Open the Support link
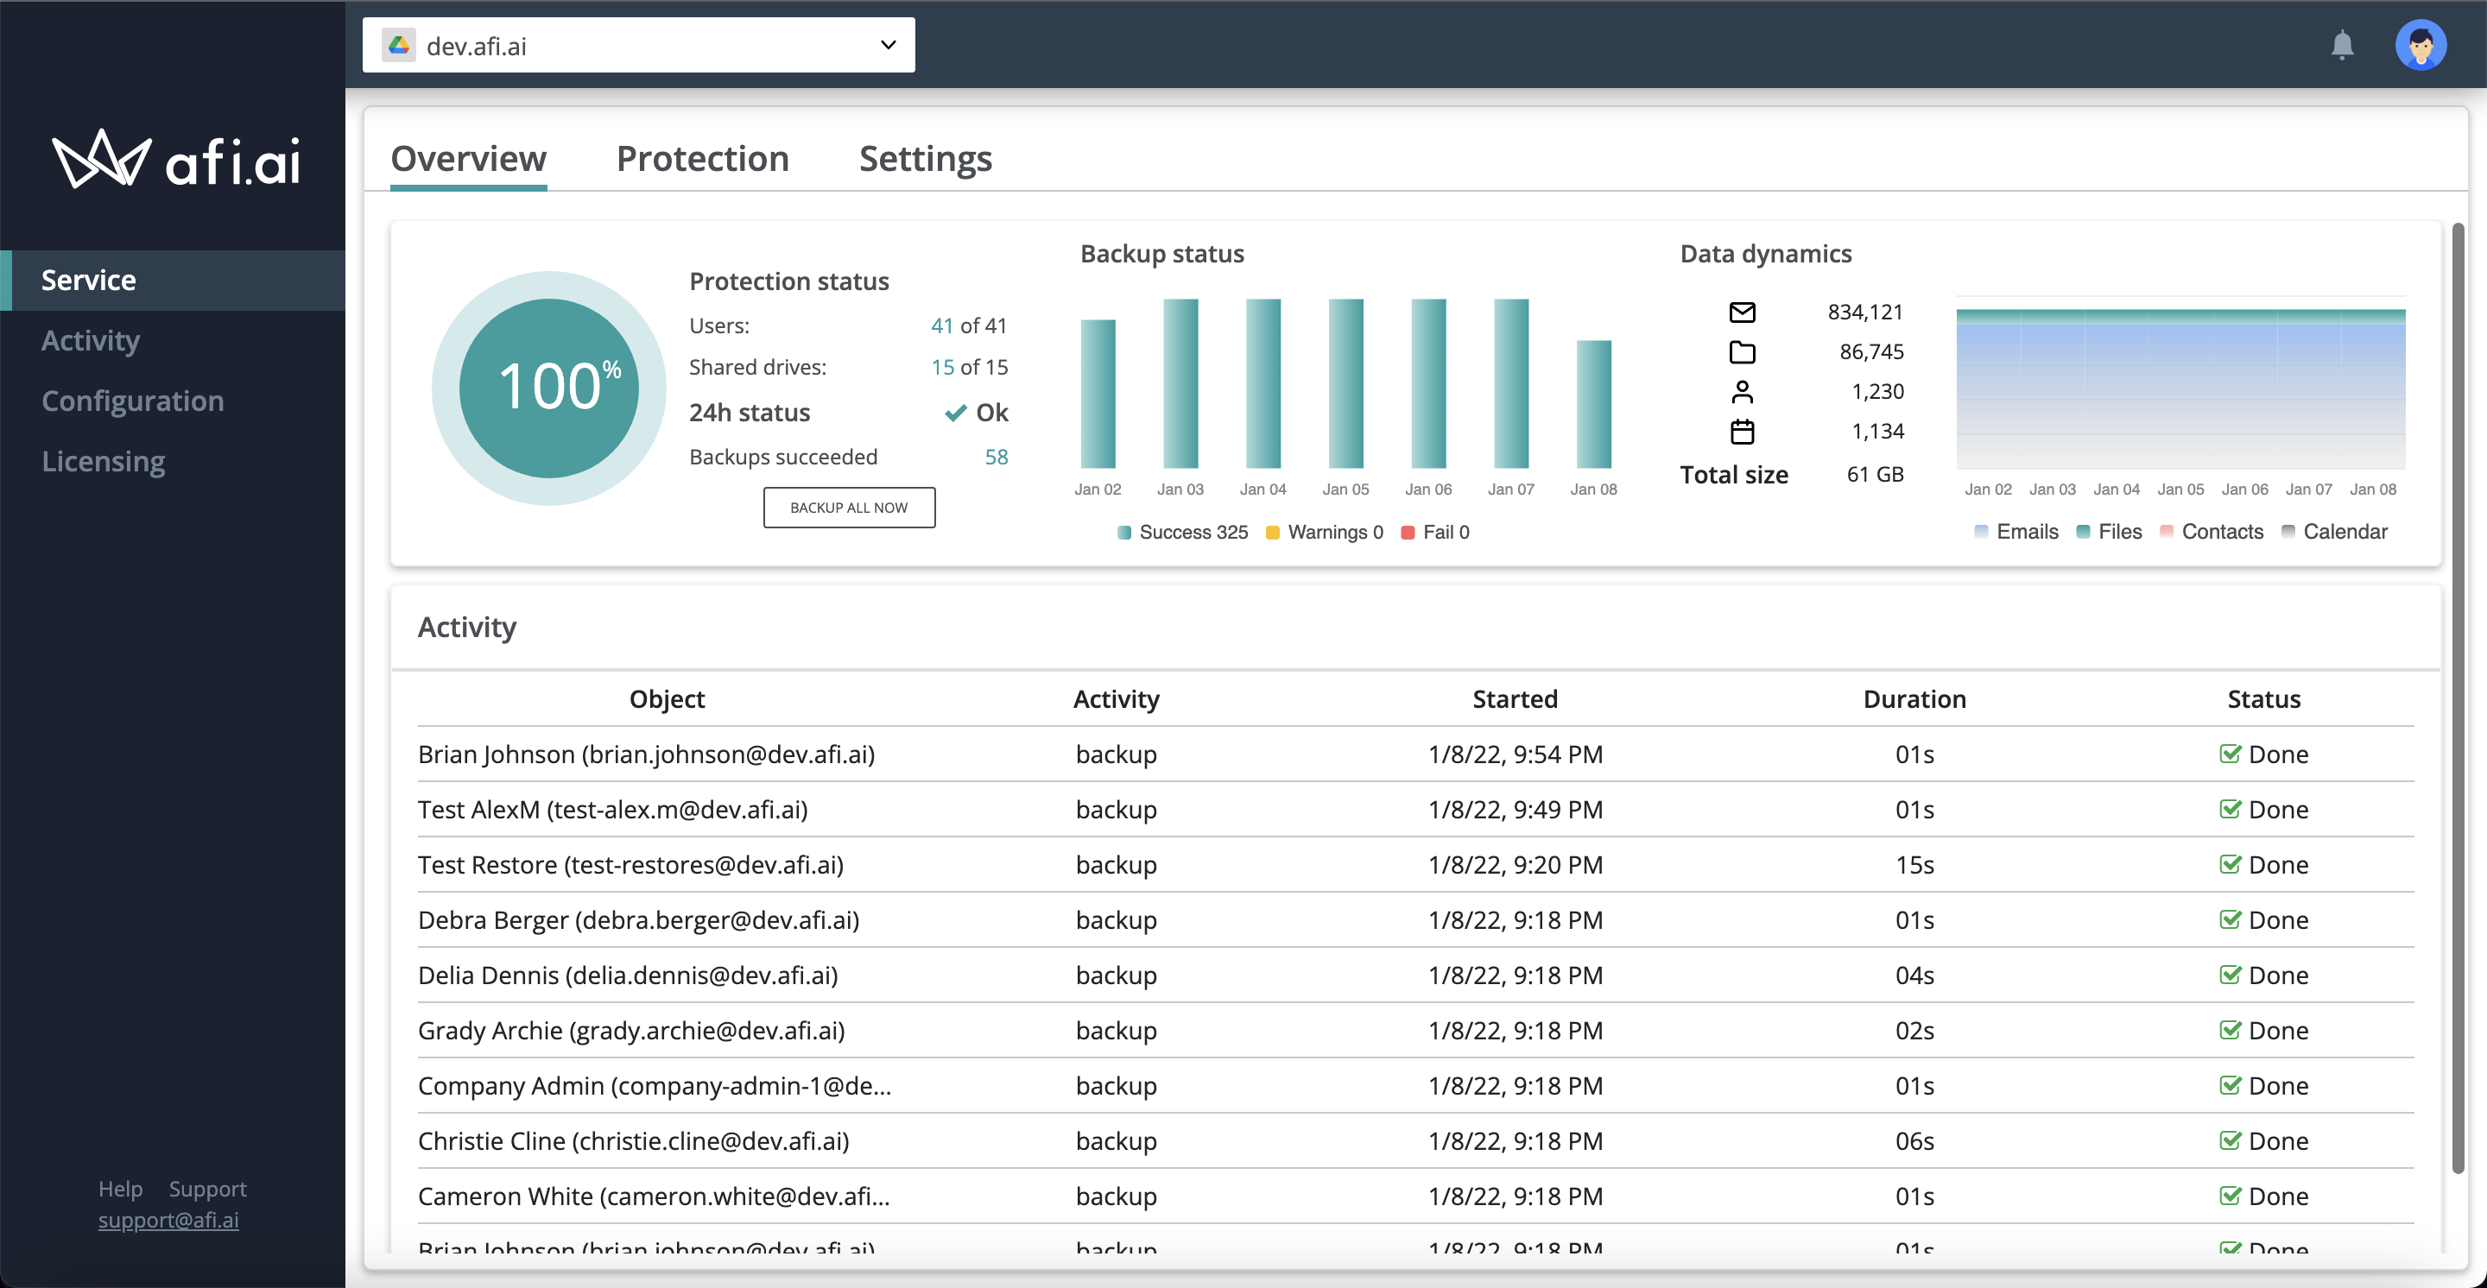Viewport: 2487px width, 1288px height. [207, 1189]
